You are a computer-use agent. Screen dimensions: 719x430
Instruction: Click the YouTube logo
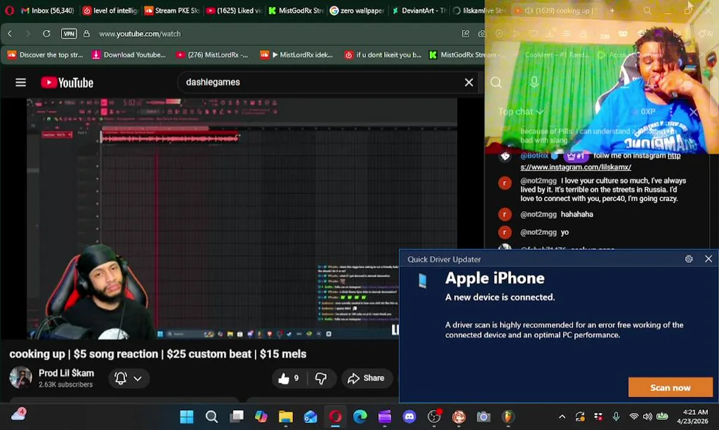click(67, 82)
